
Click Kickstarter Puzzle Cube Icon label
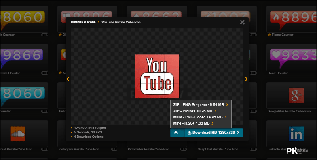pyautogui.click(x=149, y=149)
